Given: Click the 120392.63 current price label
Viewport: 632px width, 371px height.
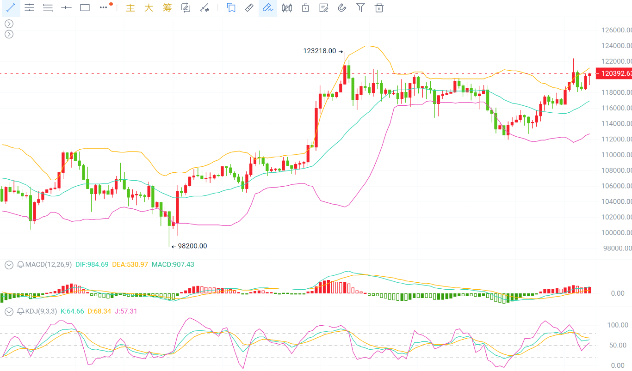Looking at the screenshot, I should pos(614,73).
